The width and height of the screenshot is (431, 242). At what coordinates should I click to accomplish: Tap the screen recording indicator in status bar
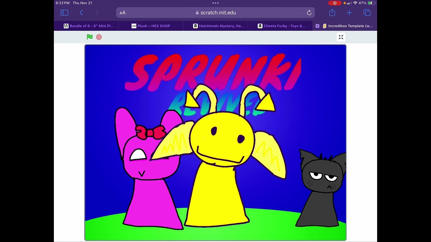tap(335, 3)
